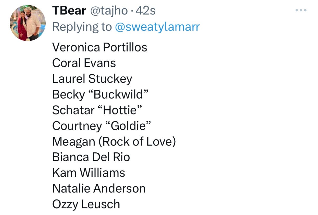The height and width of the screenshot is (215, 318).
Task: Click the Ozzy Leusch line
Action: tap(86, 204)
